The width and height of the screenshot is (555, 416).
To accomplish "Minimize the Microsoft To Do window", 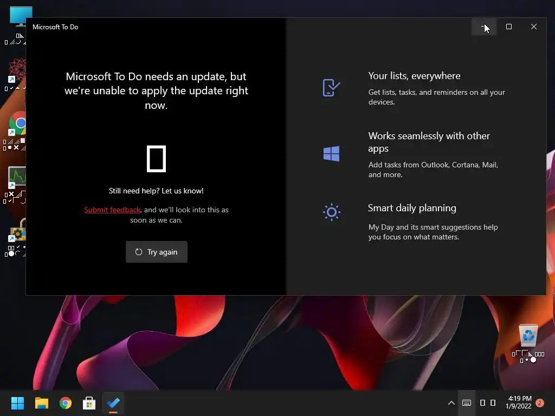I will coord(484,27).
